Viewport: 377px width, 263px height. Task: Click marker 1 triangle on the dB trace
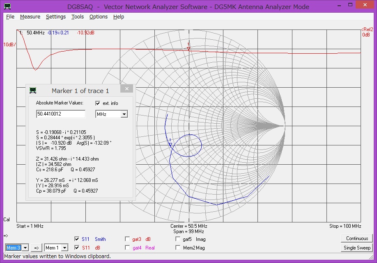click(x=188, y=48)
